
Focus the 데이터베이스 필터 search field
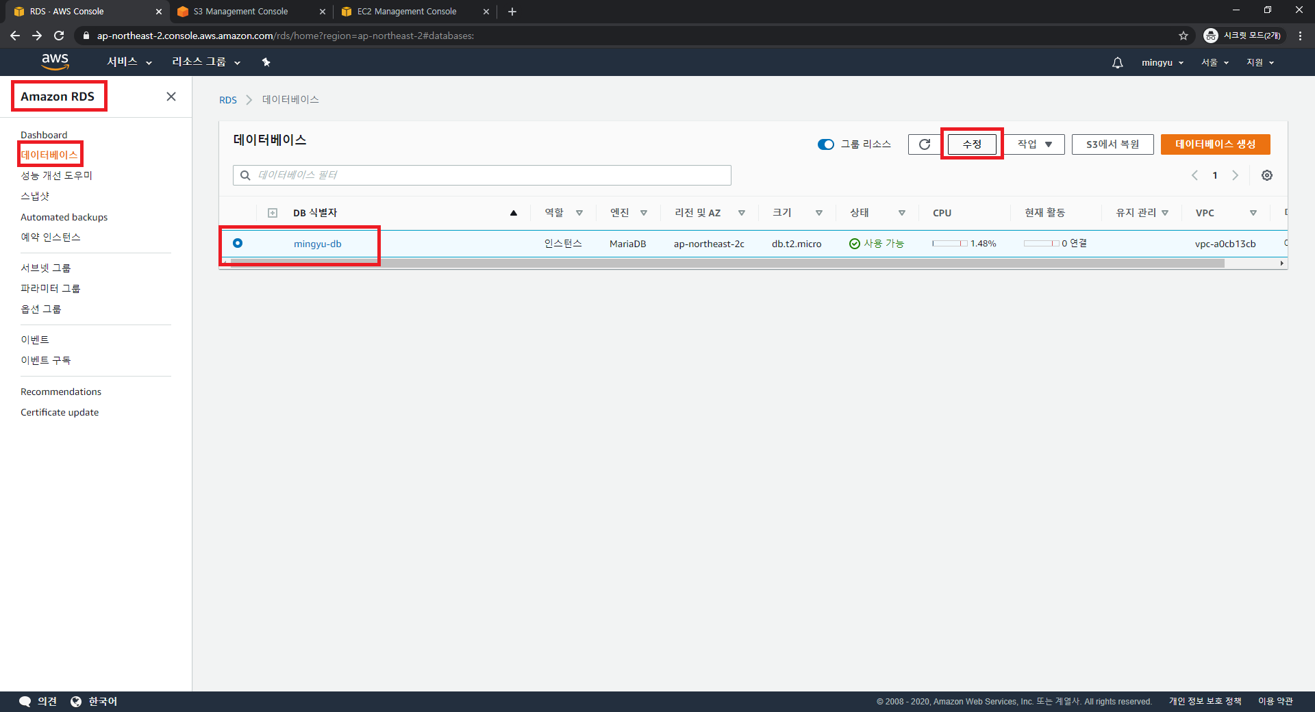pyautogui.click(x=482, y=175)
